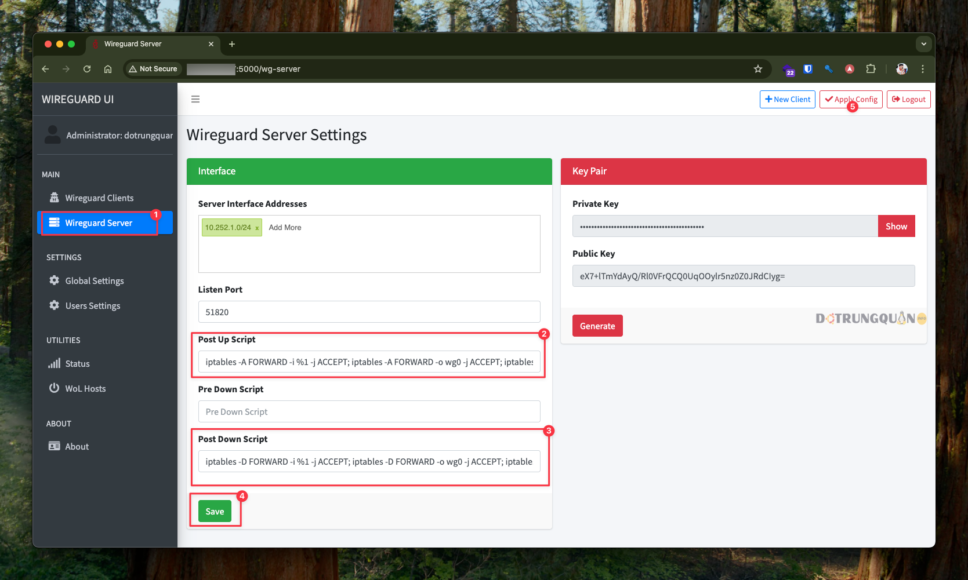The width and height of the screenshot is (968, 580).
Task: Click the WoL Hosts power icon
Action: (55, 388)
